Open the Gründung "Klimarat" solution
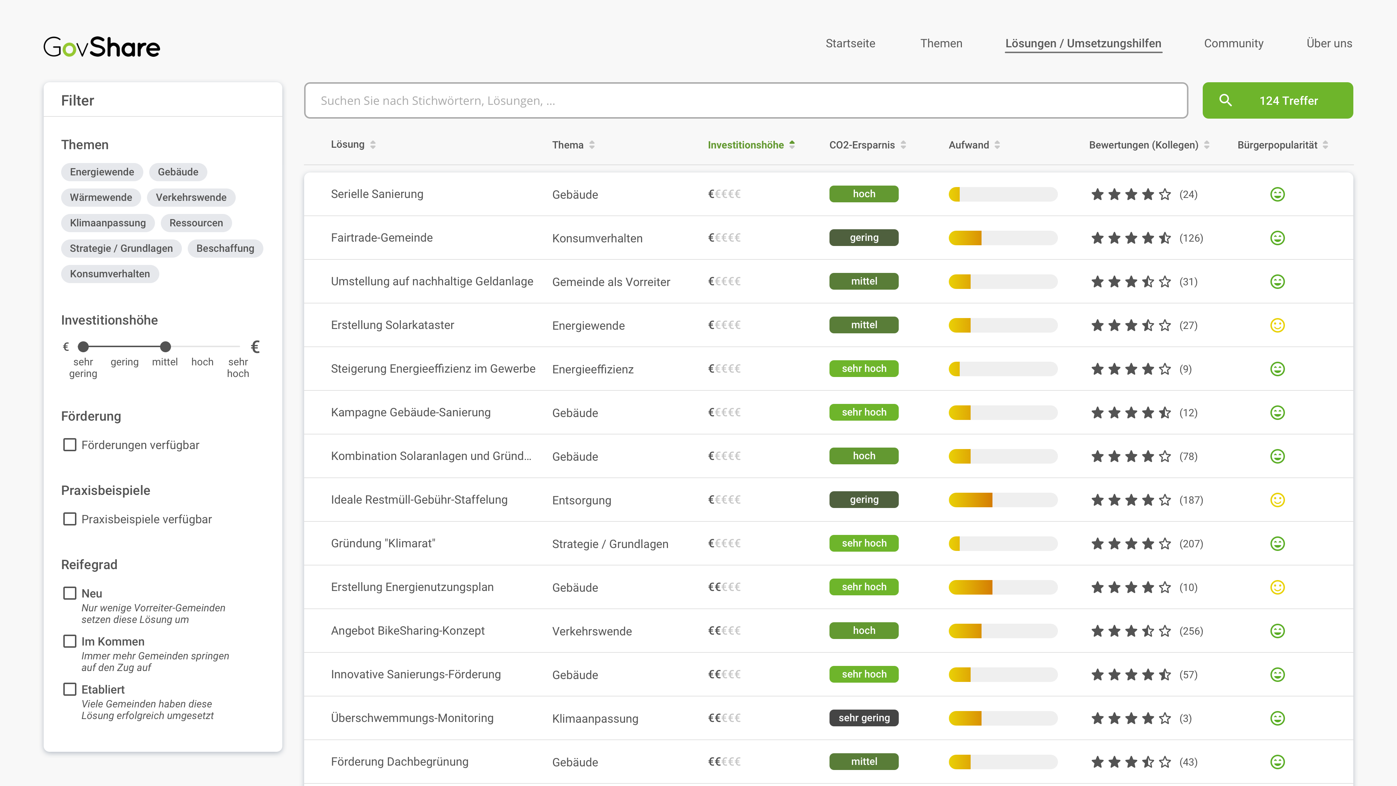1397x786 pixels. 383,543
